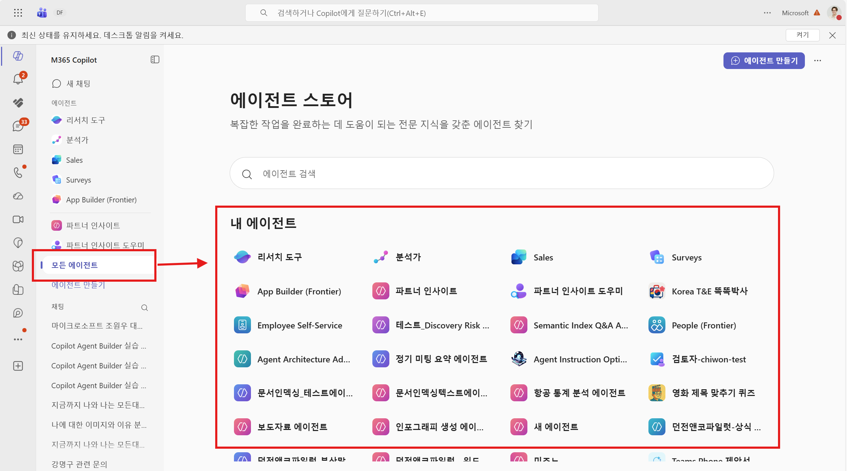Open Employee Self-Service agent
The image size is (847, 471).
point(288,325)
